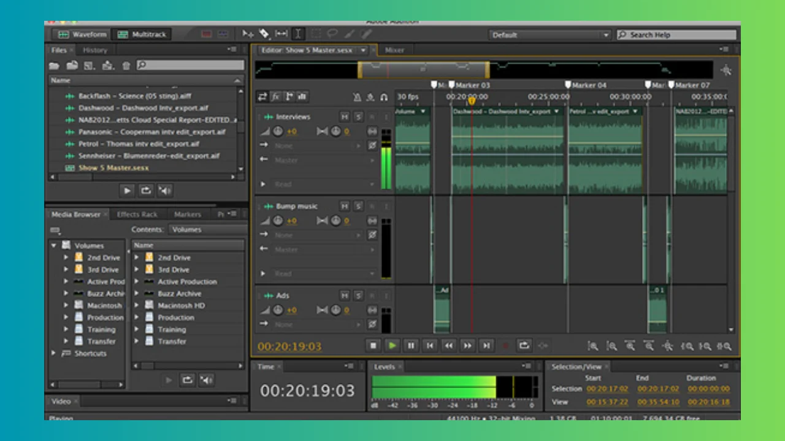Viewport: 785px width, 441px height.
Task: Select the Slip tool in top toolbar
Action: (x=281, y=34)
